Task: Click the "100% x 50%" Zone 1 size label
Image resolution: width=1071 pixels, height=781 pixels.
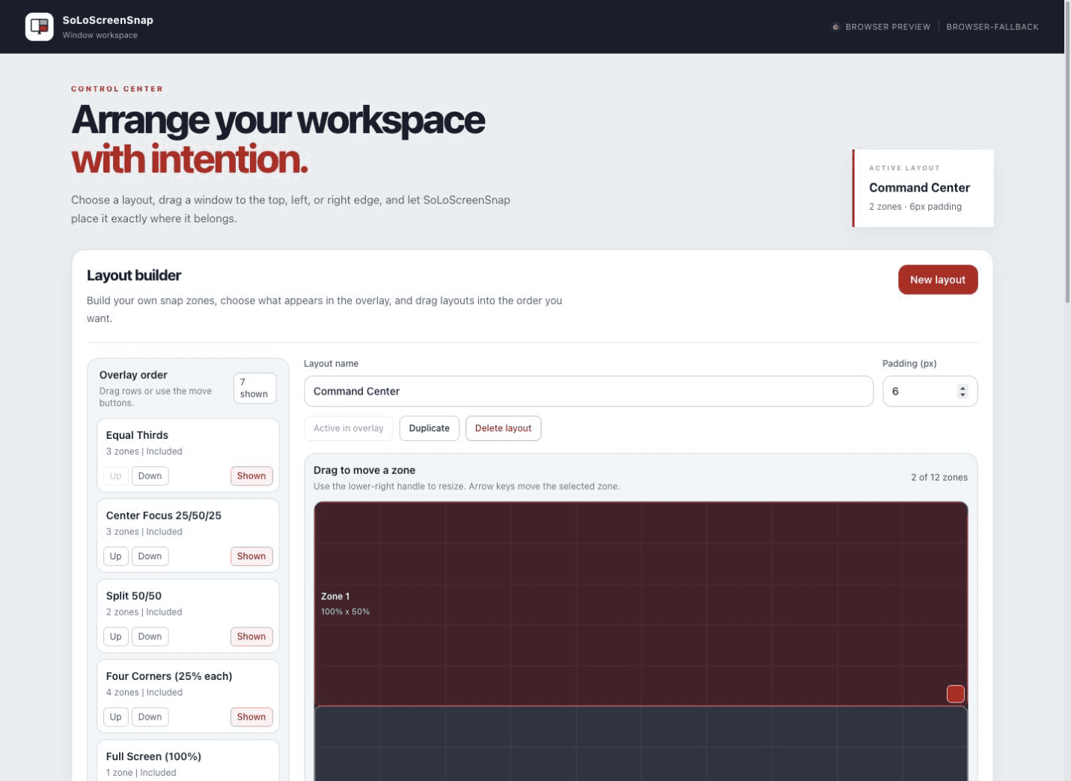Action: [345, 612]
